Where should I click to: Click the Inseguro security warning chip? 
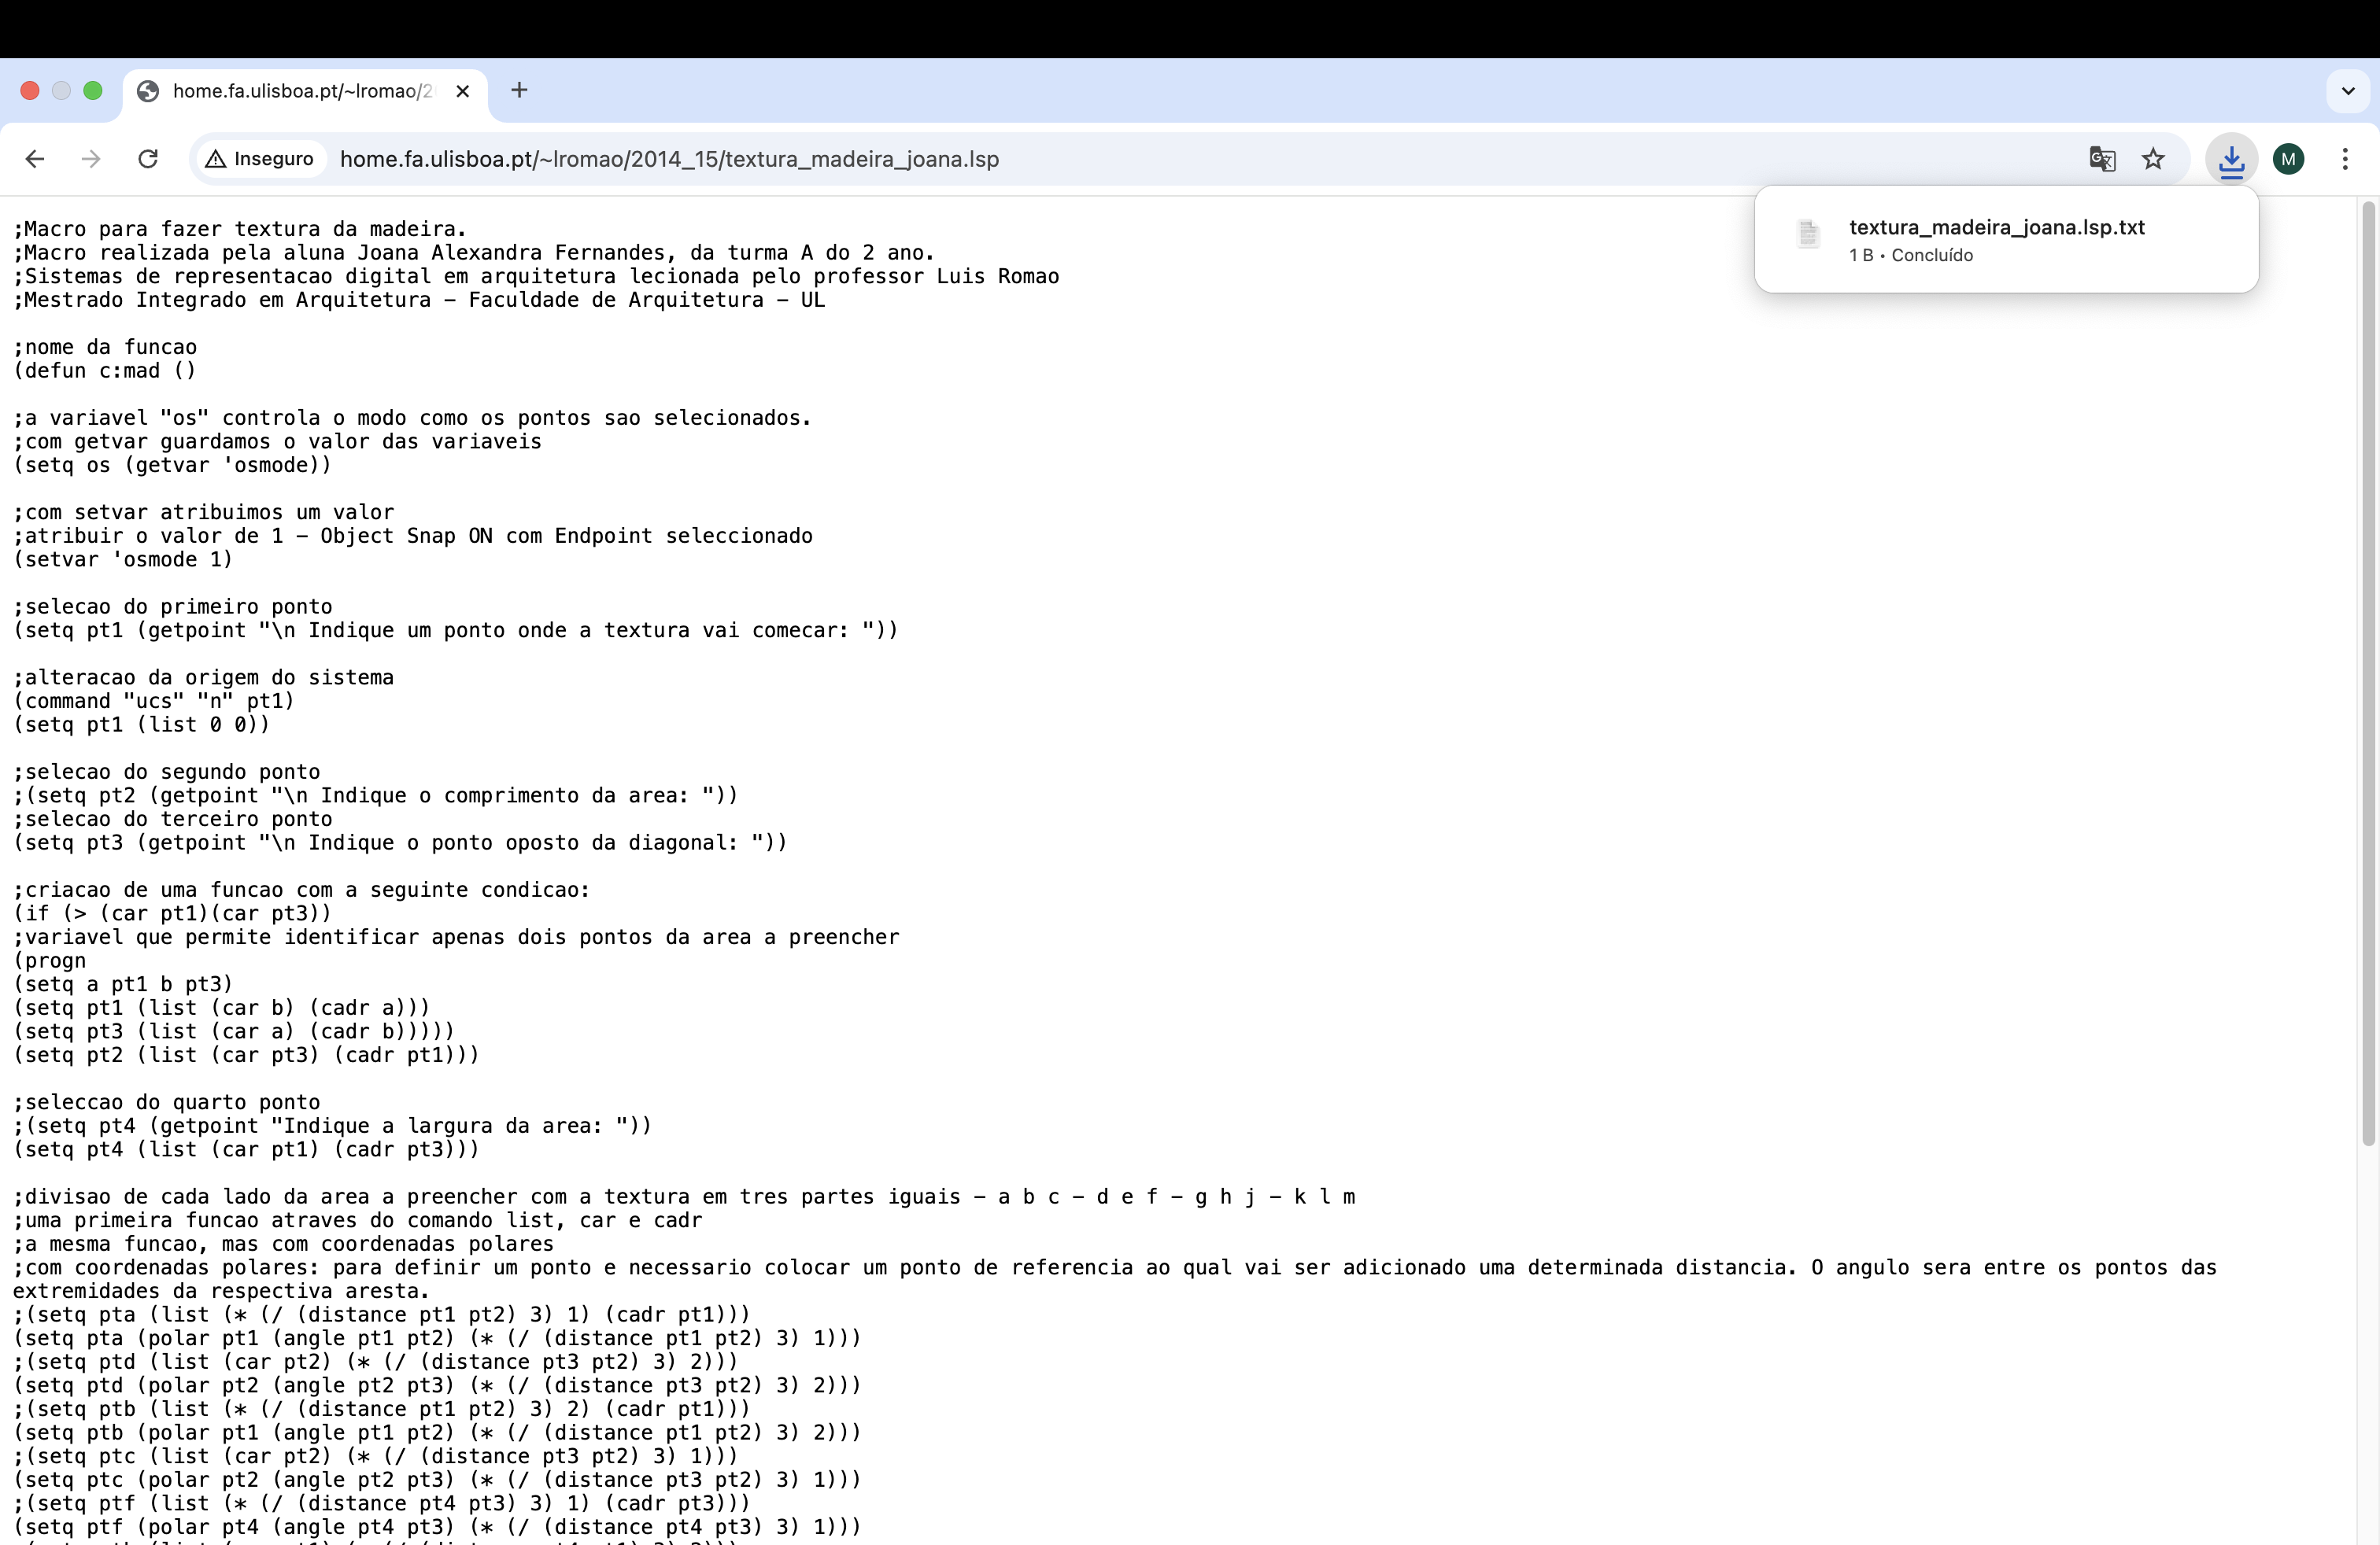[x=260, y=159]
